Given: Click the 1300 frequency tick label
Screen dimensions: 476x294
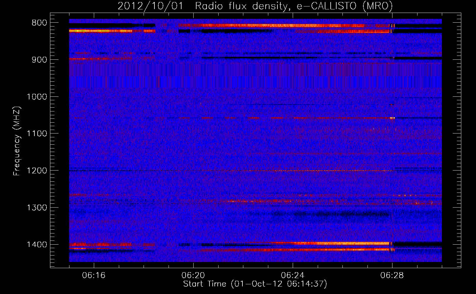Looking at the screenshot, I should 37,208.
